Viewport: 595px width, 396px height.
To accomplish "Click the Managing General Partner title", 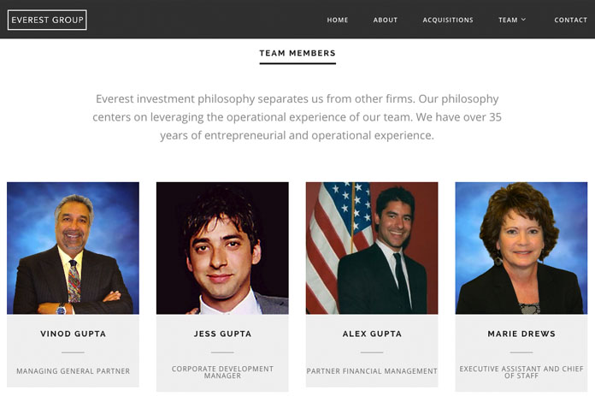I will (x=73, y=371).
